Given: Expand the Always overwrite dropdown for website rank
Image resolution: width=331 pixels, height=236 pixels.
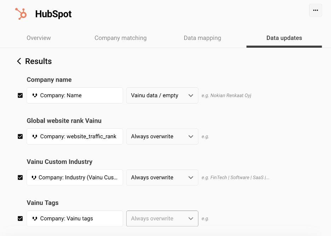Looking at the screenshot, I should (x=162, y=136).
